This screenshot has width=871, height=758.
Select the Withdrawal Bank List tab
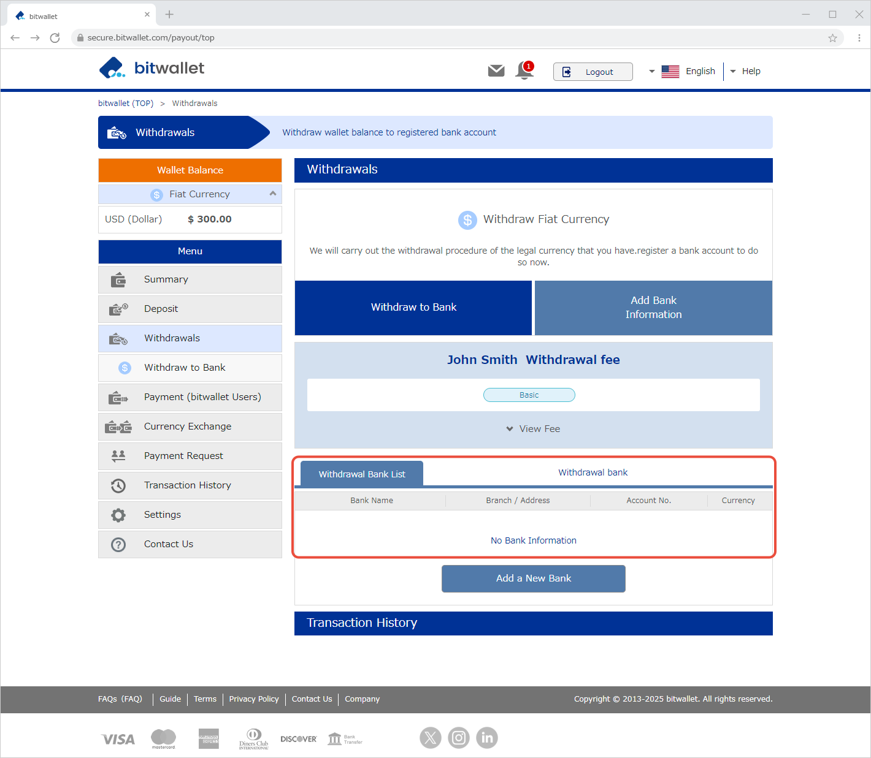[362, 474]
